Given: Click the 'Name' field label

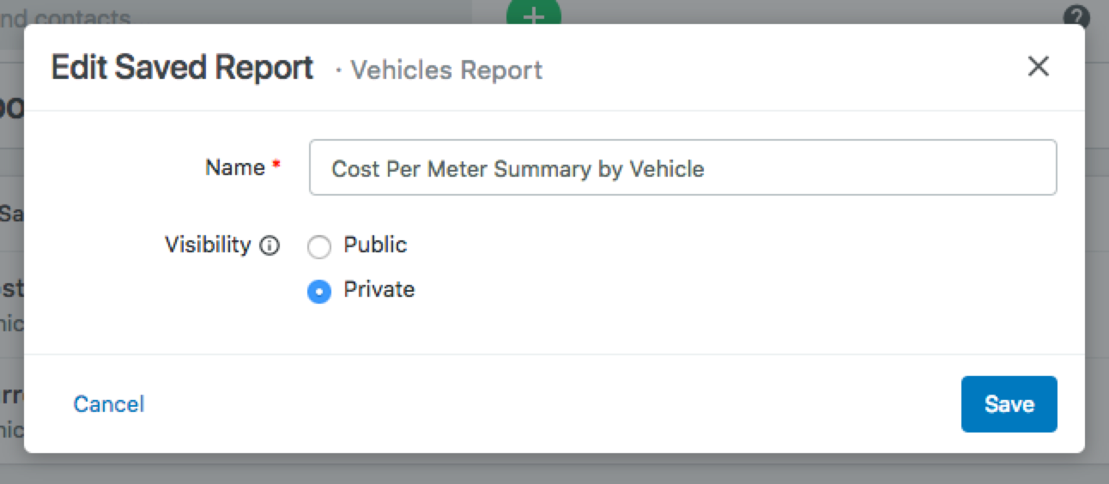Looking at the screenshot, I should click(234, 167).
